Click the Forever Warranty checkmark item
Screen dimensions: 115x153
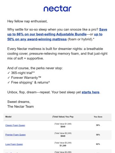(24, 78)
